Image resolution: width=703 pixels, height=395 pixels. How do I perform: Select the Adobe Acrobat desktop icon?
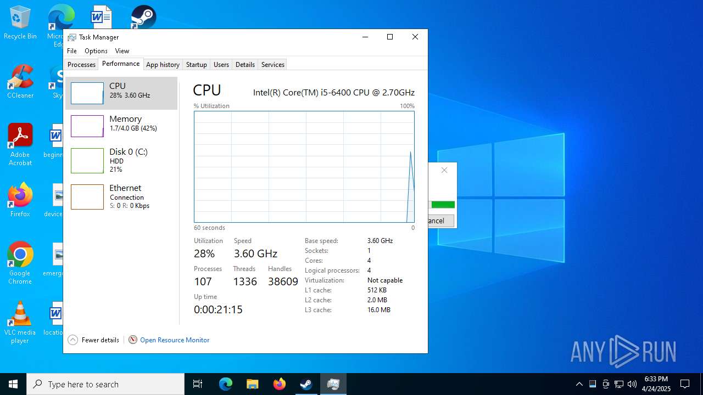coord(20,145)
